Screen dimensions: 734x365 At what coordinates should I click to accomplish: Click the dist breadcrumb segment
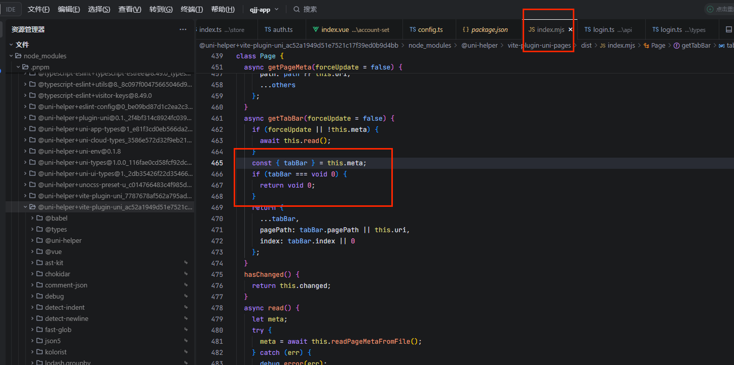[x=586, y=46]
